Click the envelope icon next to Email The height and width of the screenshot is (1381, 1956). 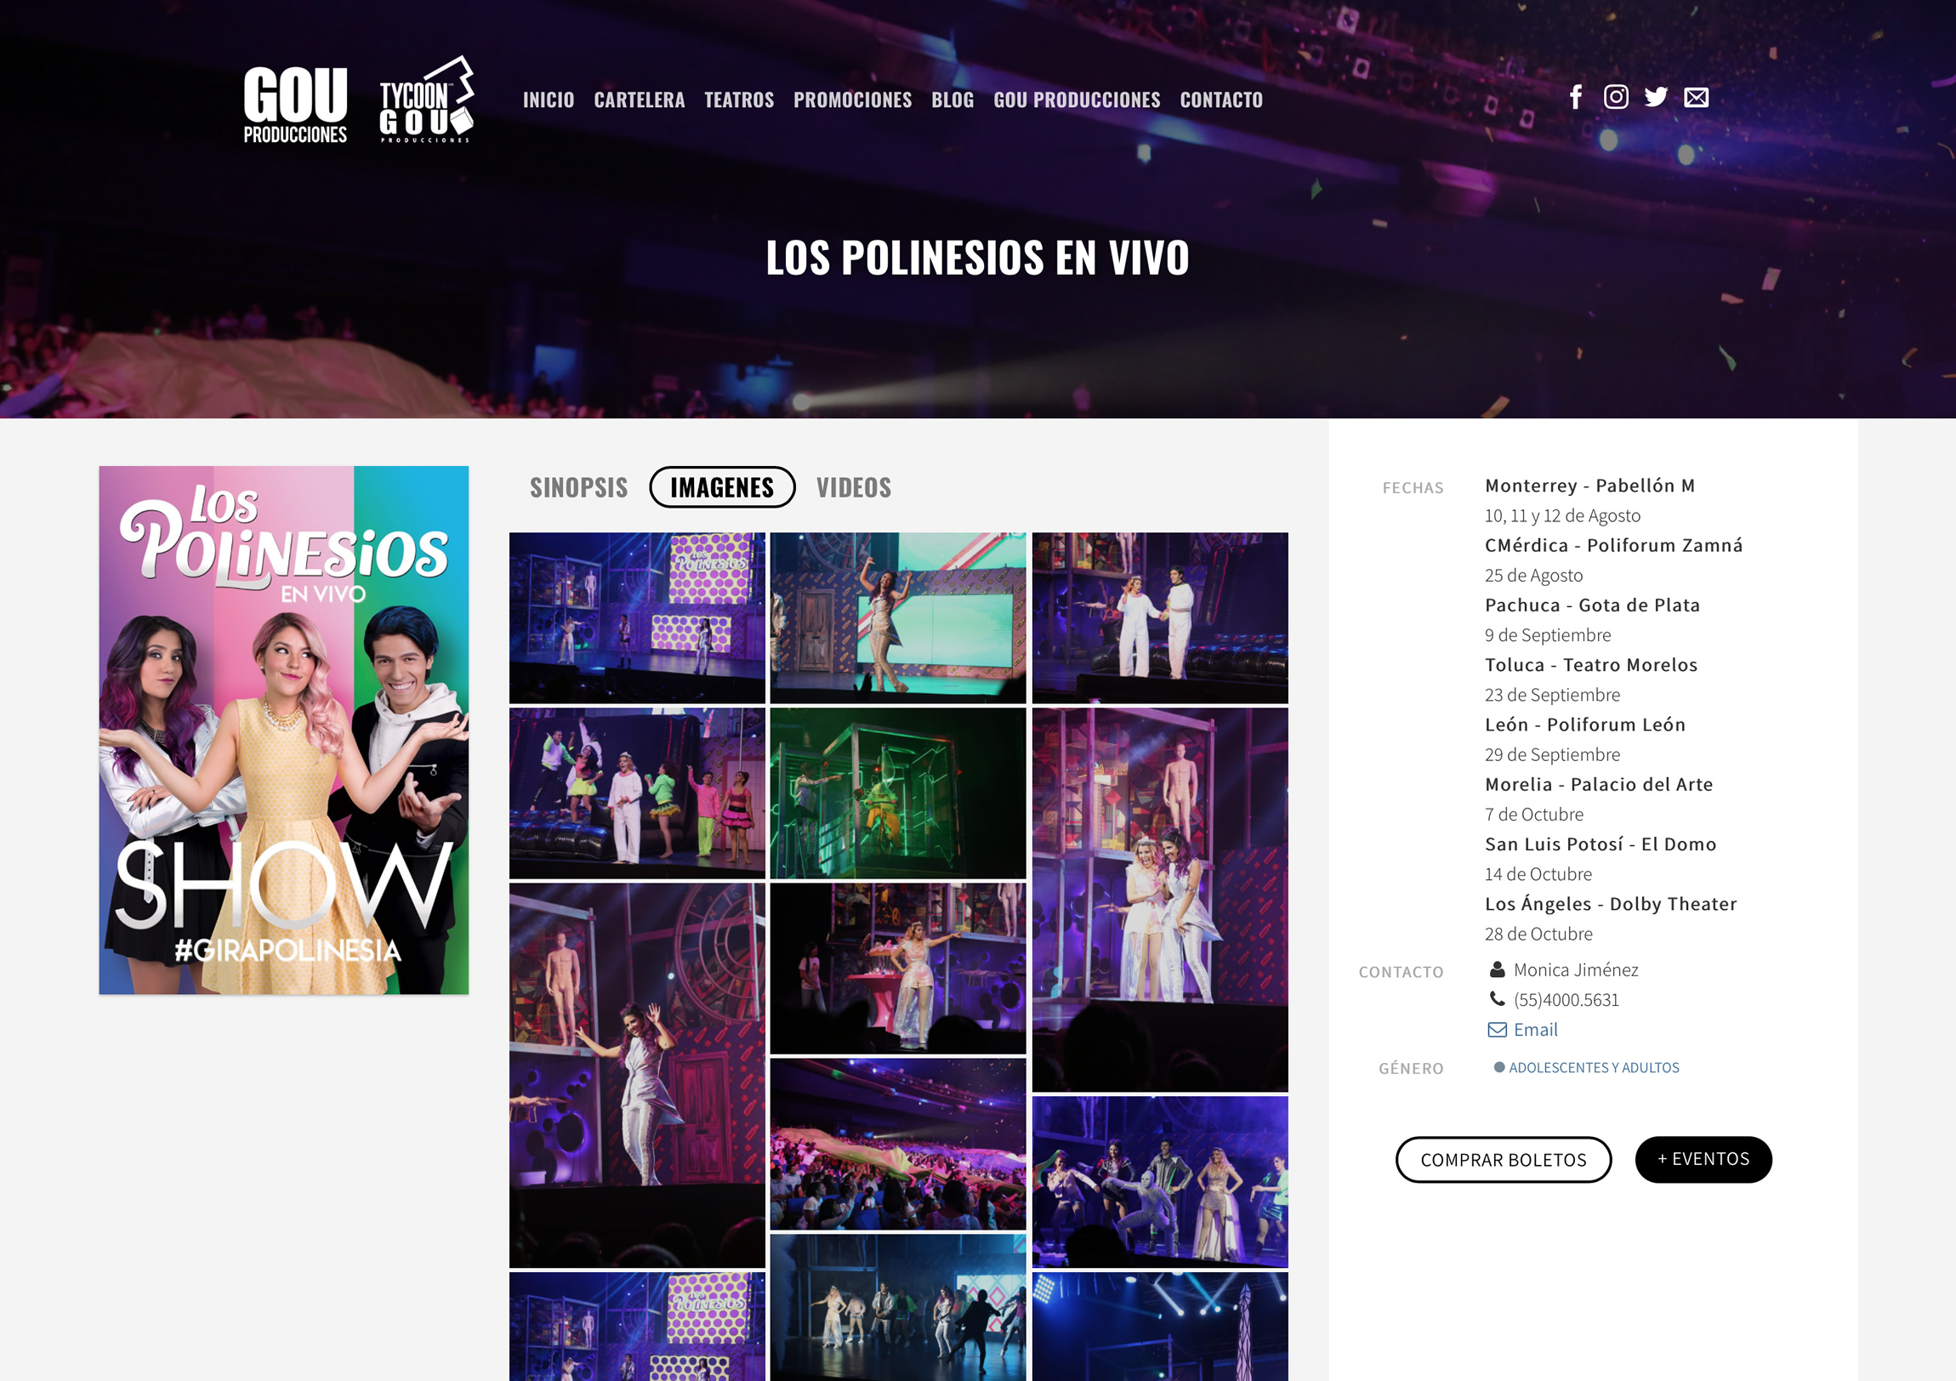click(1497, 1029)
